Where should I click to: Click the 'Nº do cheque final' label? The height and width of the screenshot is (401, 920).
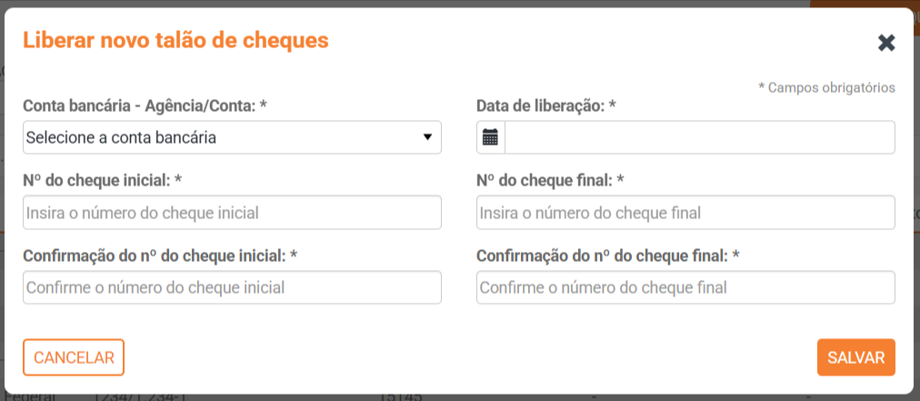[550, 180]
